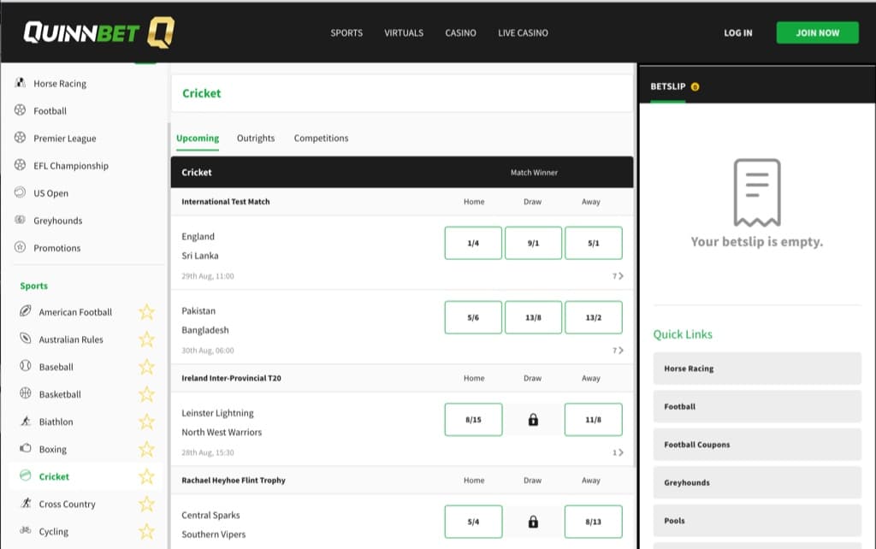The image size is (876, 549).
Task: Switch to the Competitions tab
Action: (x=322, y=138)
